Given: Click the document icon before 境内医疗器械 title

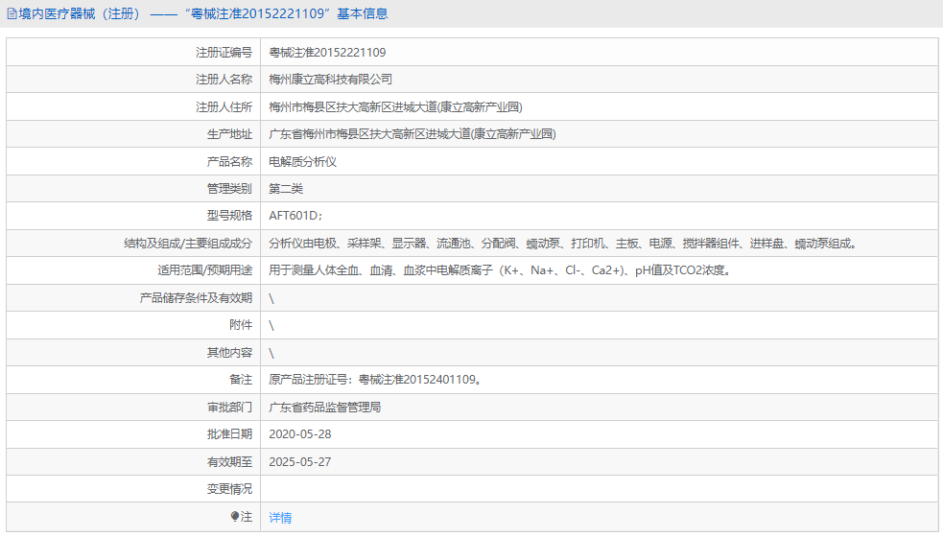Looking at the screenshot, I should (x=12, y=13).
